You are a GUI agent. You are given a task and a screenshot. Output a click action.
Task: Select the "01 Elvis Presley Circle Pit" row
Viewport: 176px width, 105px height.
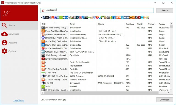106,69
